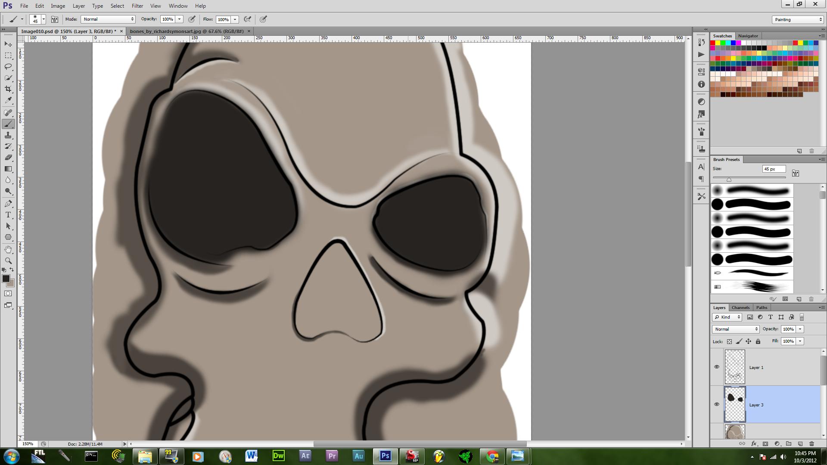Select the Gradient tool
Viewport: 827px width, 465px height.
pos(8,169)
